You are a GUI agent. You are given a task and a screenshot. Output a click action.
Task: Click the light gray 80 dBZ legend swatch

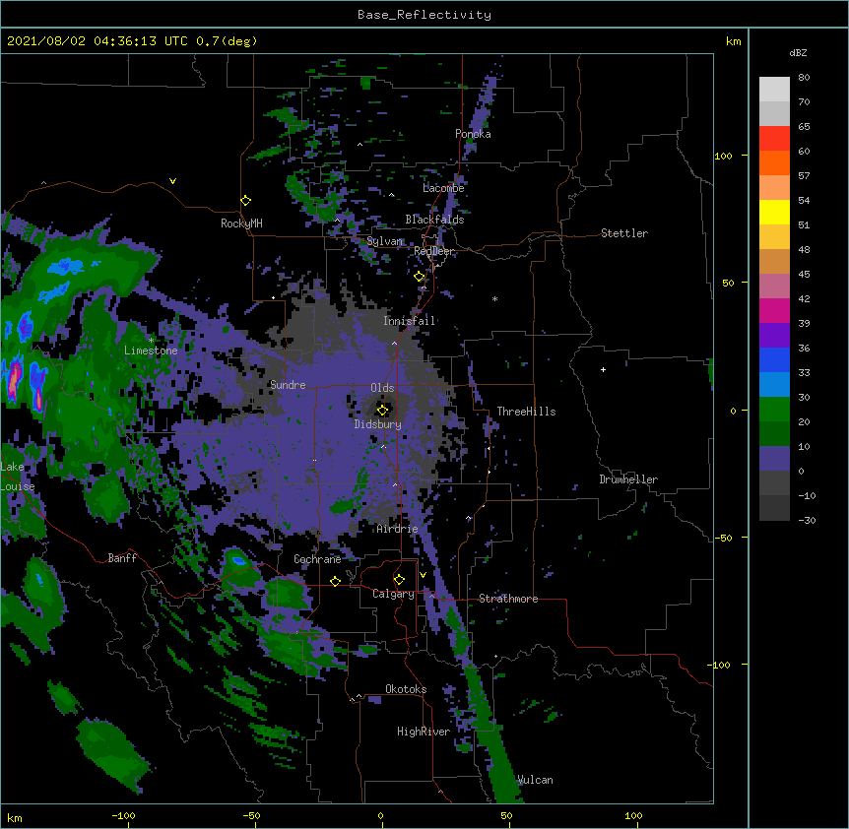[x=774, y=90]
